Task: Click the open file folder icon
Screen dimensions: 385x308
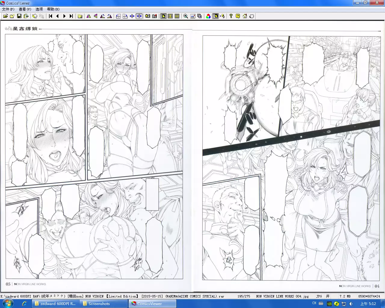Action: tap(5, 16)
